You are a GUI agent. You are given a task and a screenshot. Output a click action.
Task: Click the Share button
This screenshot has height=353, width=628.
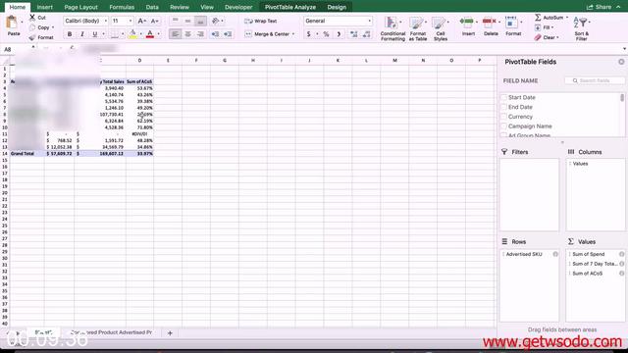[x=600, y=7]
